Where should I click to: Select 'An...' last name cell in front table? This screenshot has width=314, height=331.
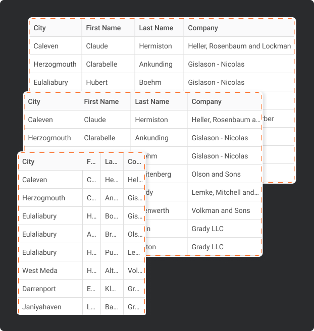[112, 198]
